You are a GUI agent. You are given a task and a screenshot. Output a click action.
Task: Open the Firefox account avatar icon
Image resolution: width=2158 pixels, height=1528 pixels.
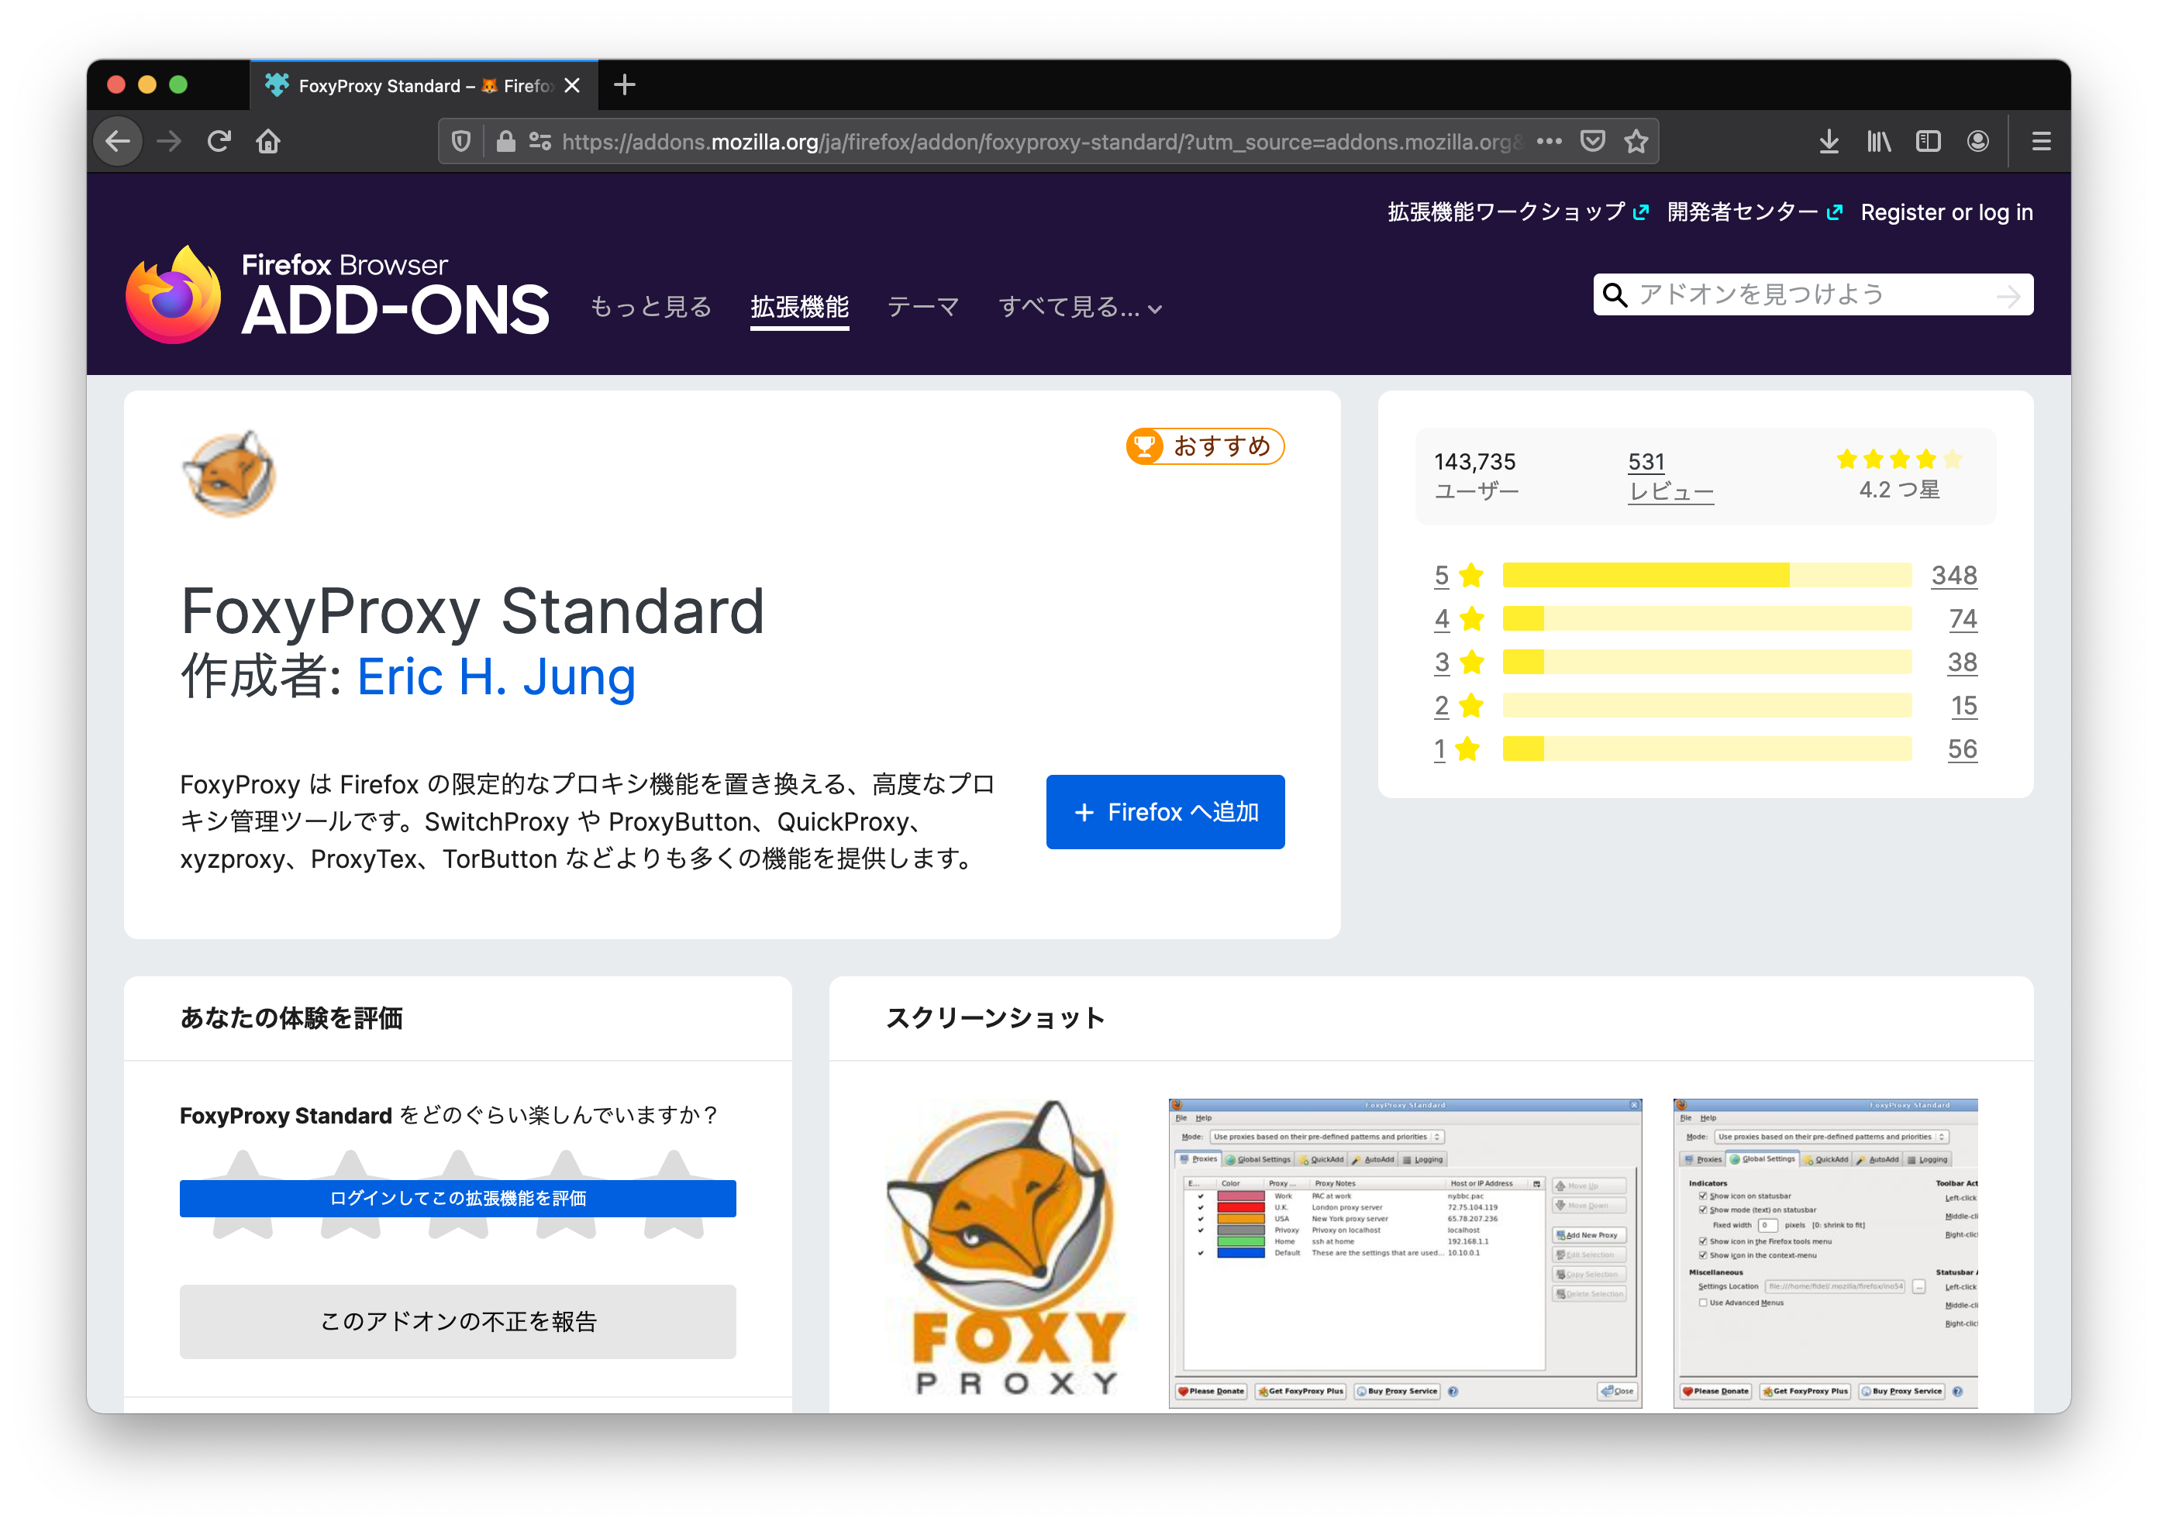click(1978, 141)
